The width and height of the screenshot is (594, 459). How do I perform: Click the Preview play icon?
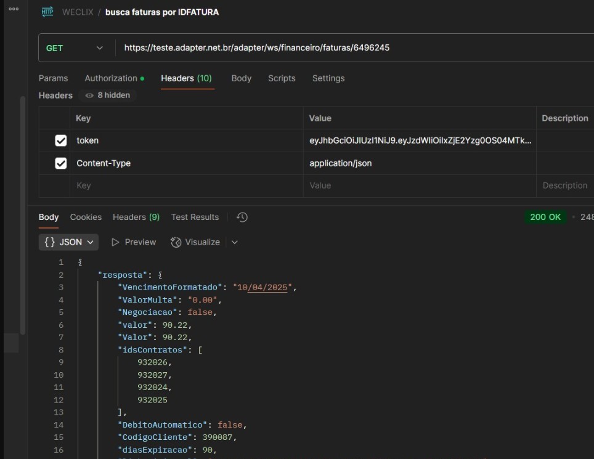[115, 242]
